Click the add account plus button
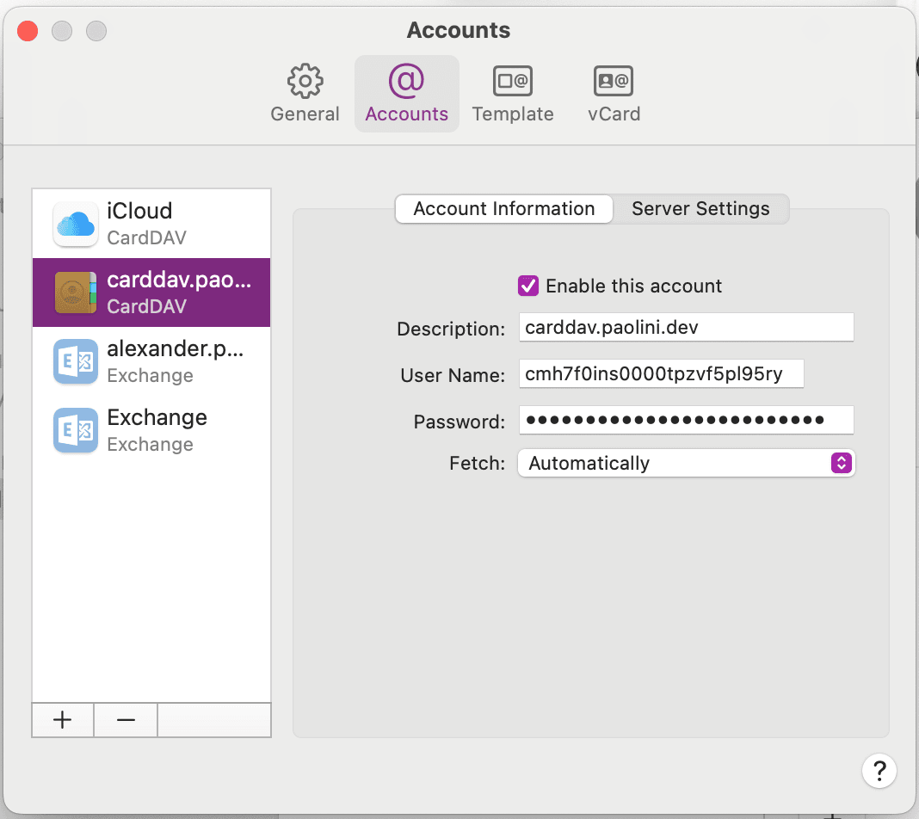The image size is (919, 819). point(62,720)
